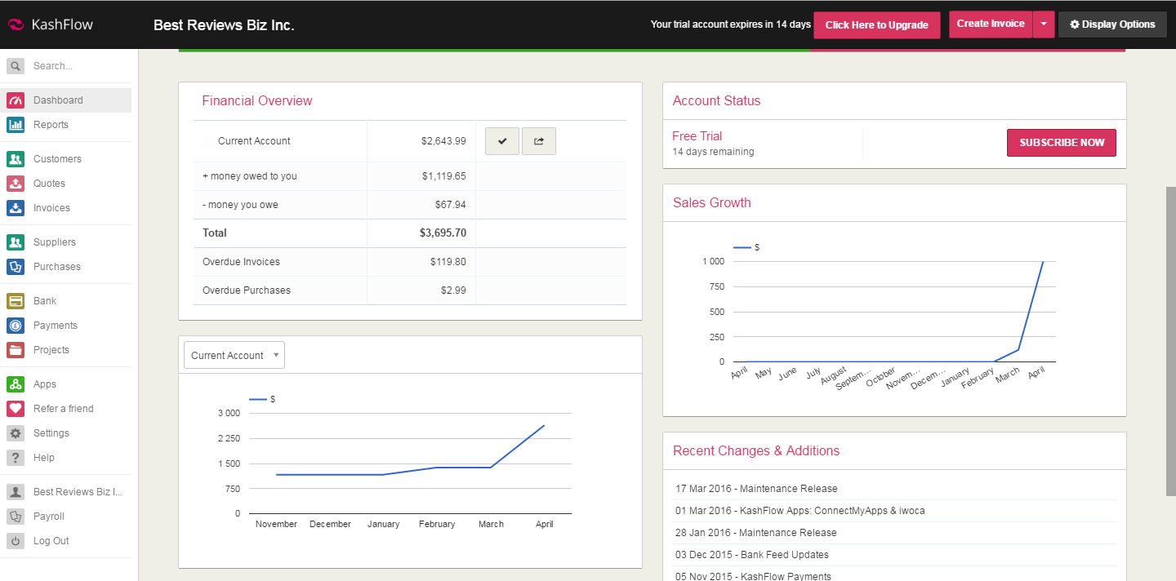Click the Subscribe Now button

1061,142
